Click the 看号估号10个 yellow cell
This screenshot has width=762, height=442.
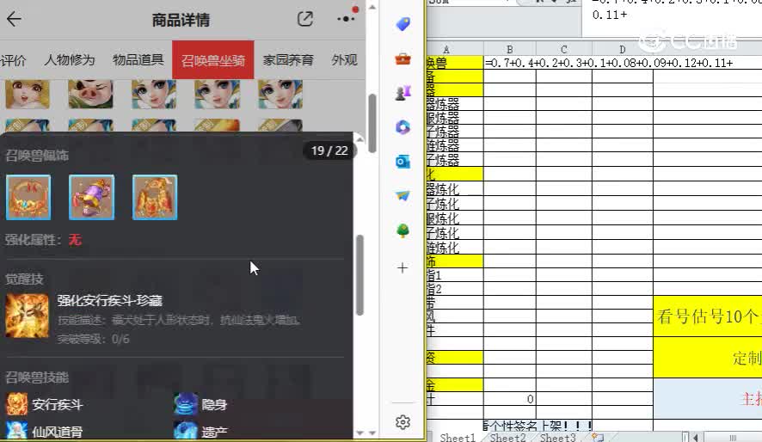[x=708, y=316]
